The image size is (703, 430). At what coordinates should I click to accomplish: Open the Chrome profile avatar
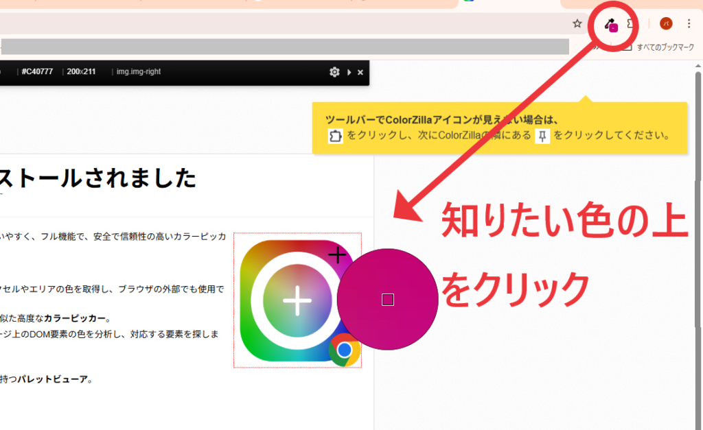666,23
